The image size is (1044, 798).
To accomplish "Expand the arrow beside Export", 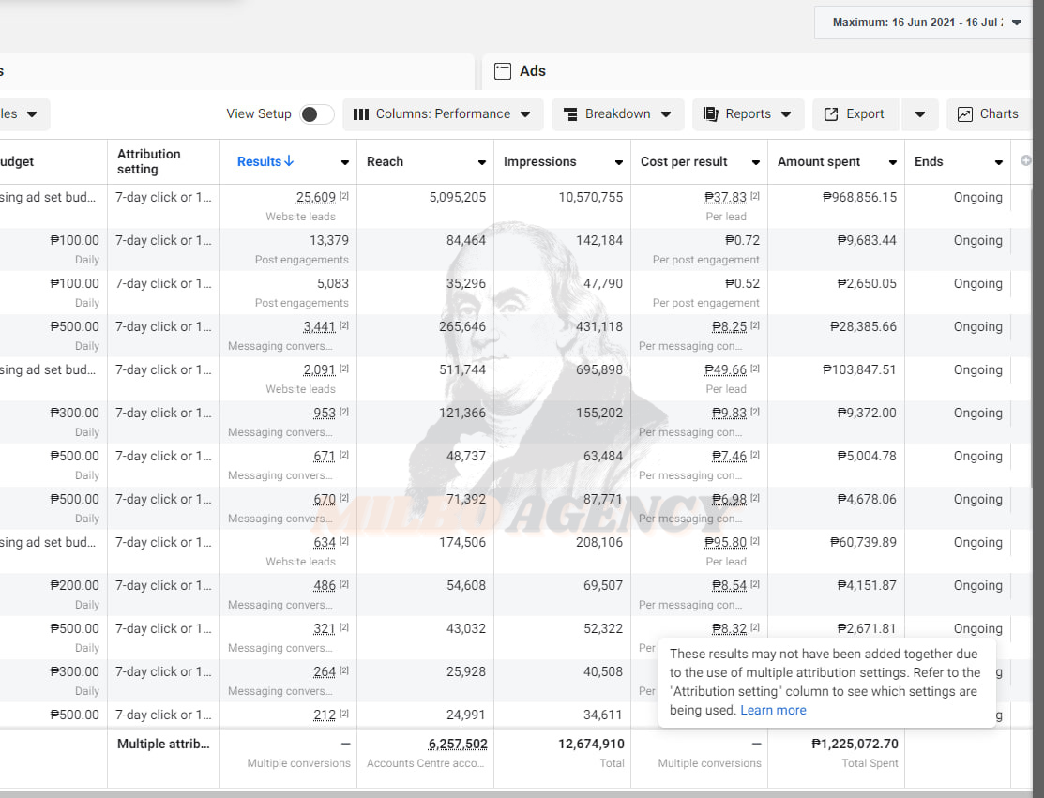I will 920,114.
